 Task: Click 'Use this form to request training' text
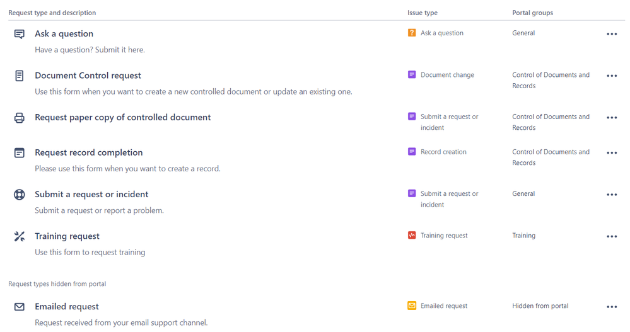pyautogui.click(x=90, y=252)
